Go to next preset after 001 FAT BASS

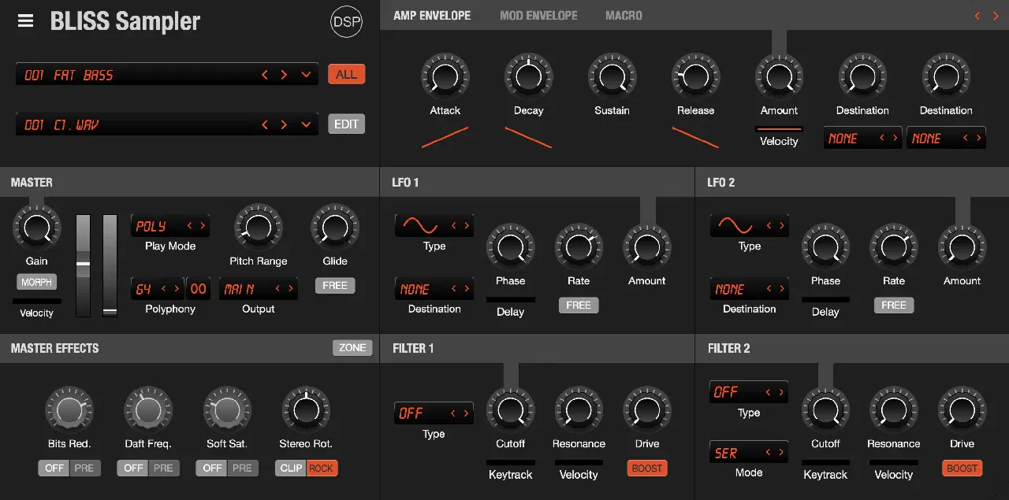[284, 75]
